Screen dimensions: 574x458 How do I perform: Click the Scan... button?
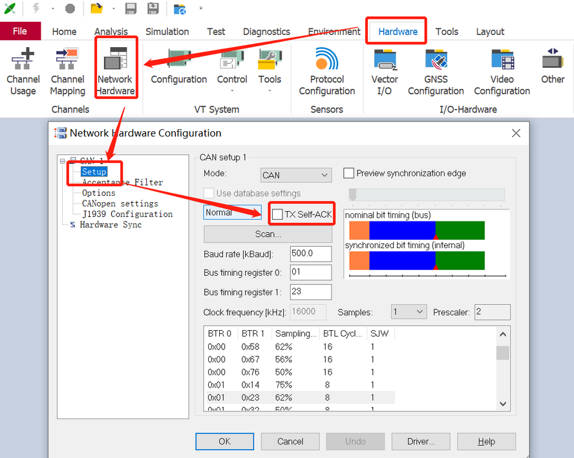268,234
